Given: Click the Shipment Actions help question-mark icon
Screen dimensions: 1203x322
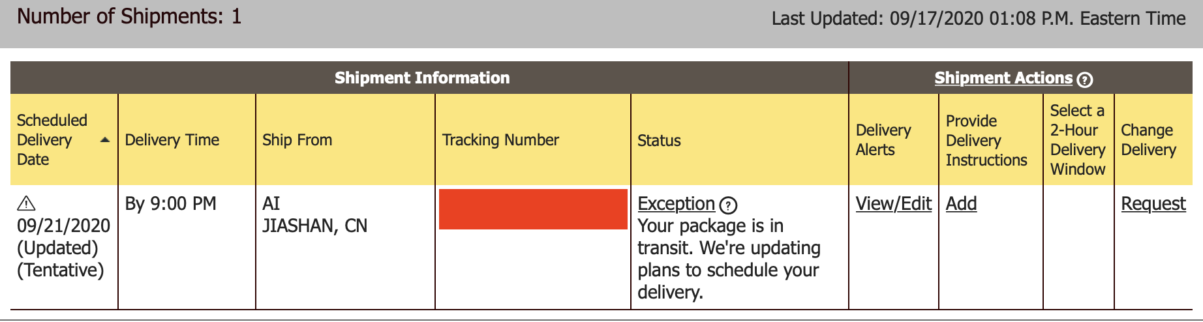Looking at the screenshot, I should (1084, 80).
